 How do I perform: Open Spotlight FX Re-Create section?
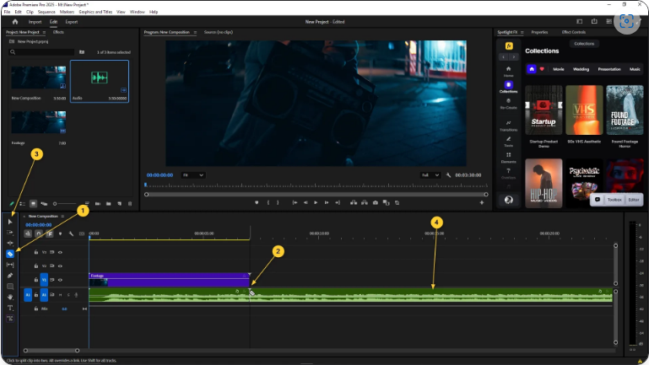508,104
